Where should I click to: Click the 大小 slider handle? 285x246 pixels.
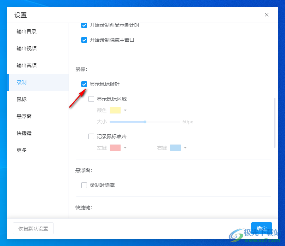coord(145,122)
